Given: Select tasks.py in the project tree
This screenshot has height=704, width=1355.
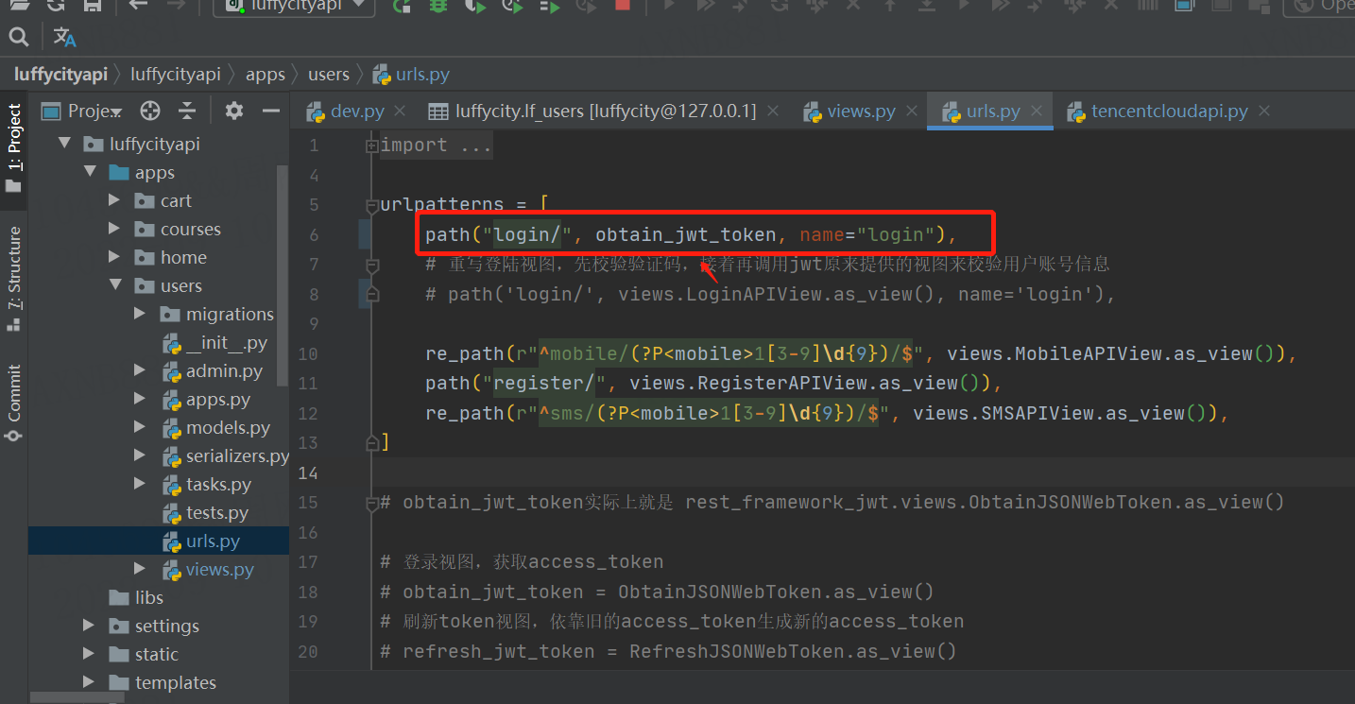Looking at the screenshot, I should pos(207,485).
